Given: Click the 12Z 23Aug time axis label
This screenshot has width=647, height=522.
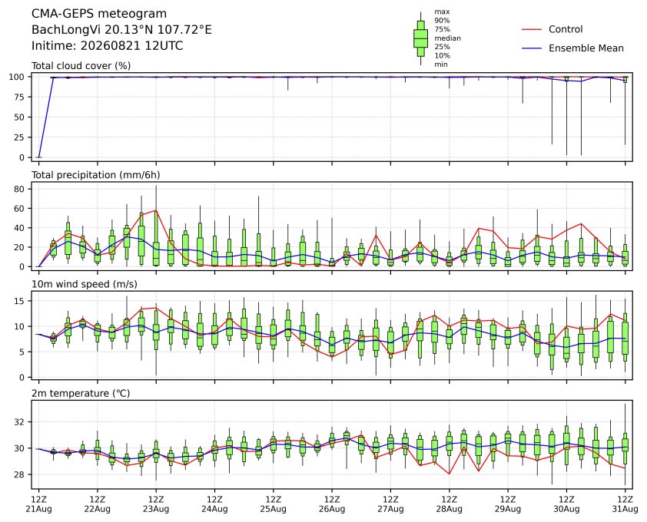Looking at the screenshot, I should 156,504.
